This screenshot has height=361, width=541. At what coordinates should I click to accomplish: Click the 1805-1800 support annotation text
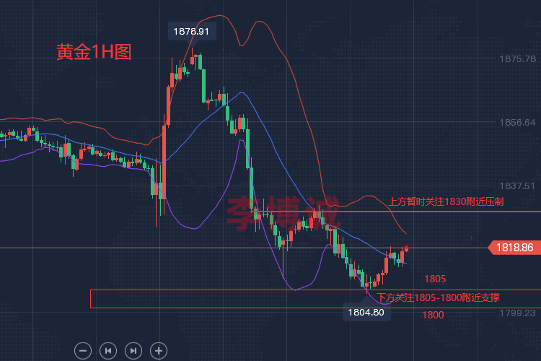click(438, 297)
